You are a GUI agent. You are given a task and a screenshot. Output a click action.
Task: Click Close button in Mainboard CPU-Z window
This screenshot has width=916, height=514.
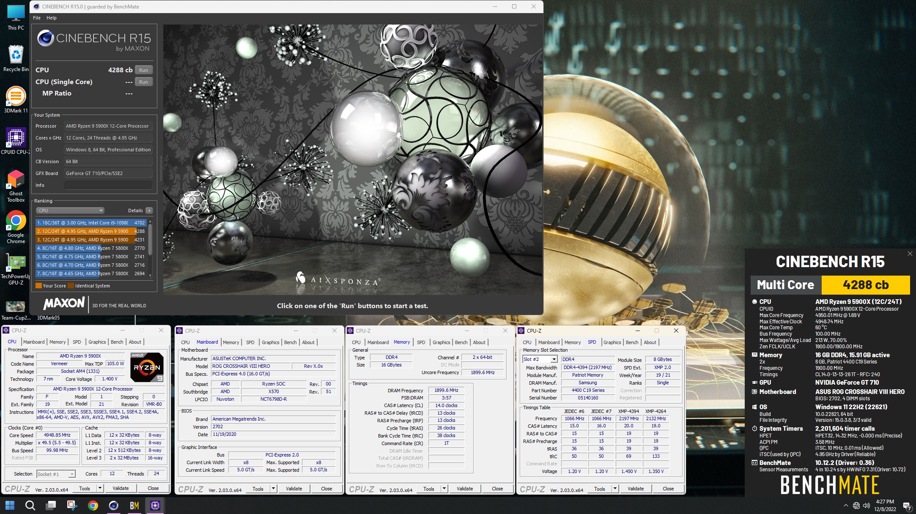click(326, 489)
